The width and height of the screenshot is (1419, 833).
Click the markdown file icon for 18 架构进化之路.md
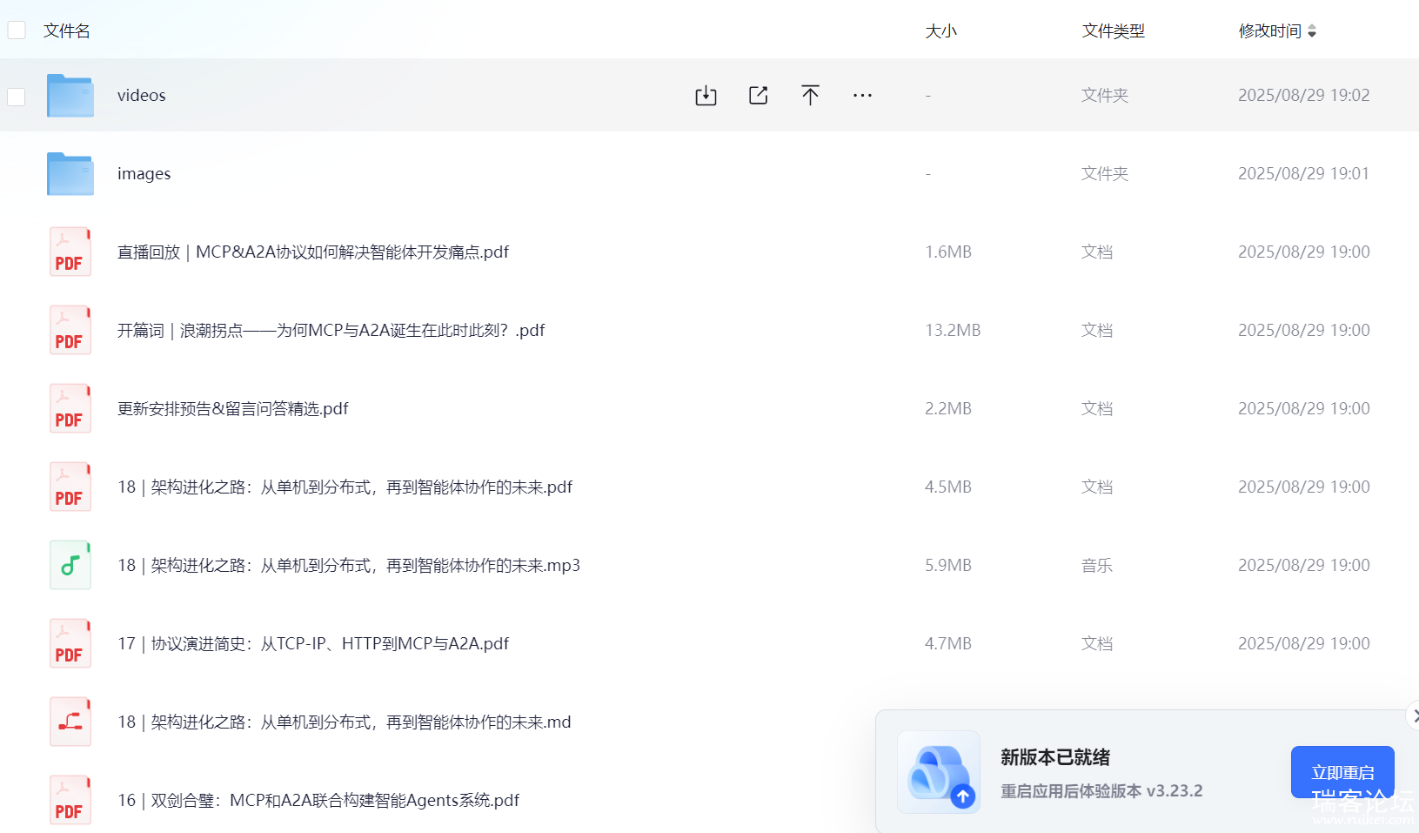(70, 722)
